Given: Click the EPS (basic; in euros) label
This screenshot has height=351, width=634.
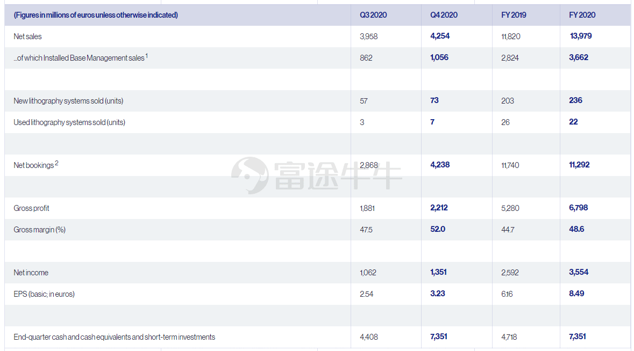Looking at the screenshot, I should point(44,294).
